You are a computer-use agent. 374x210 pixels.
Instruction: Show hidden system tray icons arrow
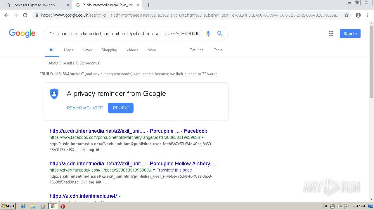[x=326, y=206]
